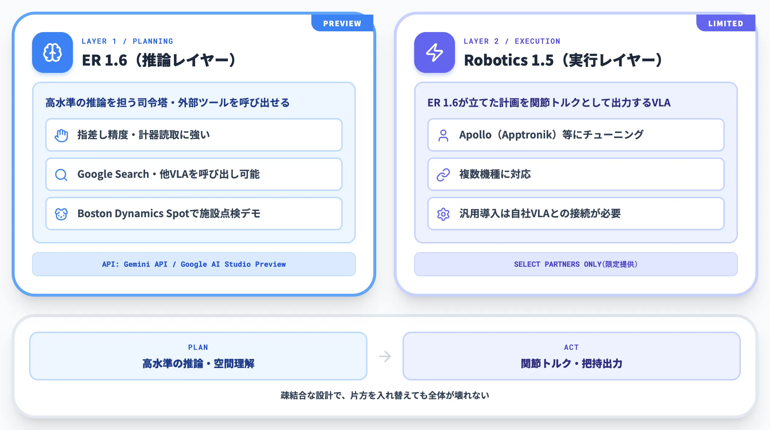Click the heading ER 1.6(推論レイヤー)
The height and width of the screenshot is (430, 770).
click(160, 60)
